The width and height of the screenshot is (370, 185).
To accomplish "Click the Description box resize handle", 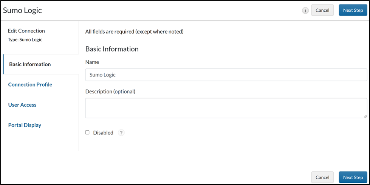I will click(x=365, y=116).
